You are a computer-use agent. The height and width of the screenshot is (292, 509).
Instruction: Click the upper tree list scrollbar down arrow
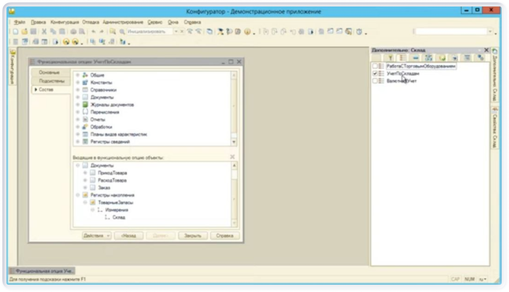coord(234,142)
